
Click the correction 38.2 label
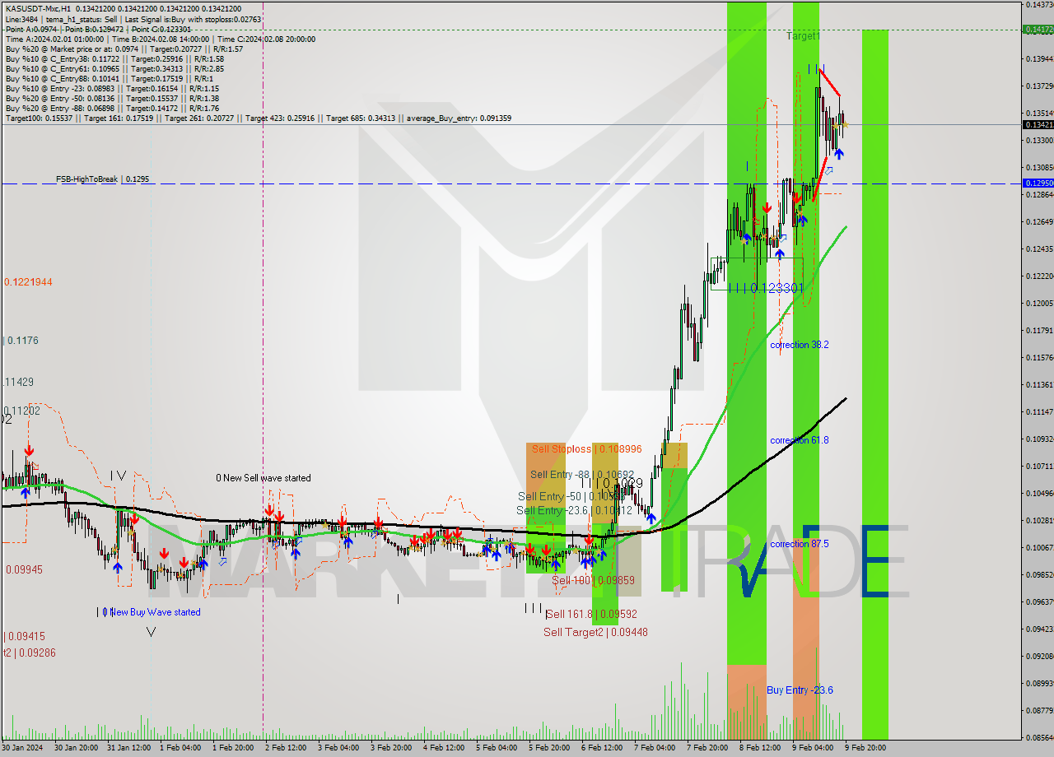(800, 345)
